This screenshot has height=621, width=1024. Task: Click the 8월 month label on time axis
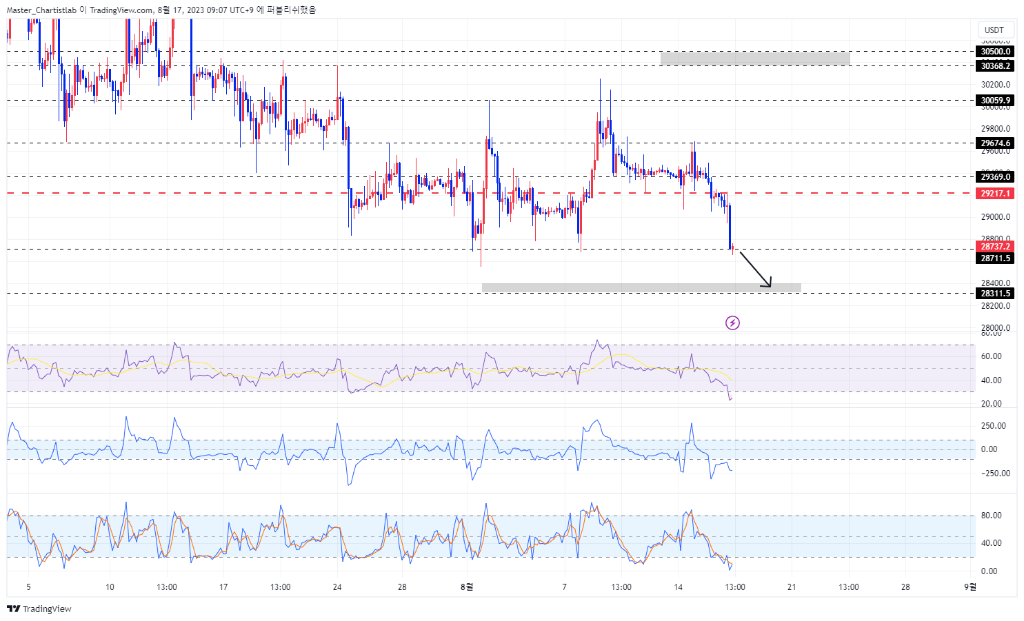(467, 587)
